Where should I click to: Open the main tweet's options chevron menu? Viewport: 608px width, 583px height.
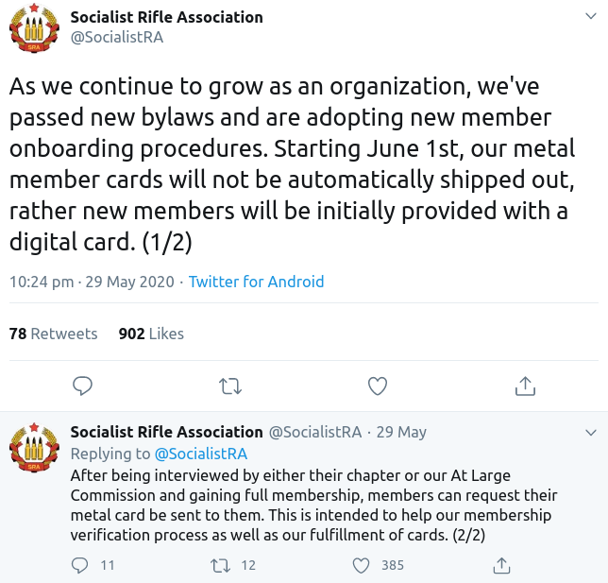coord(591,16)
